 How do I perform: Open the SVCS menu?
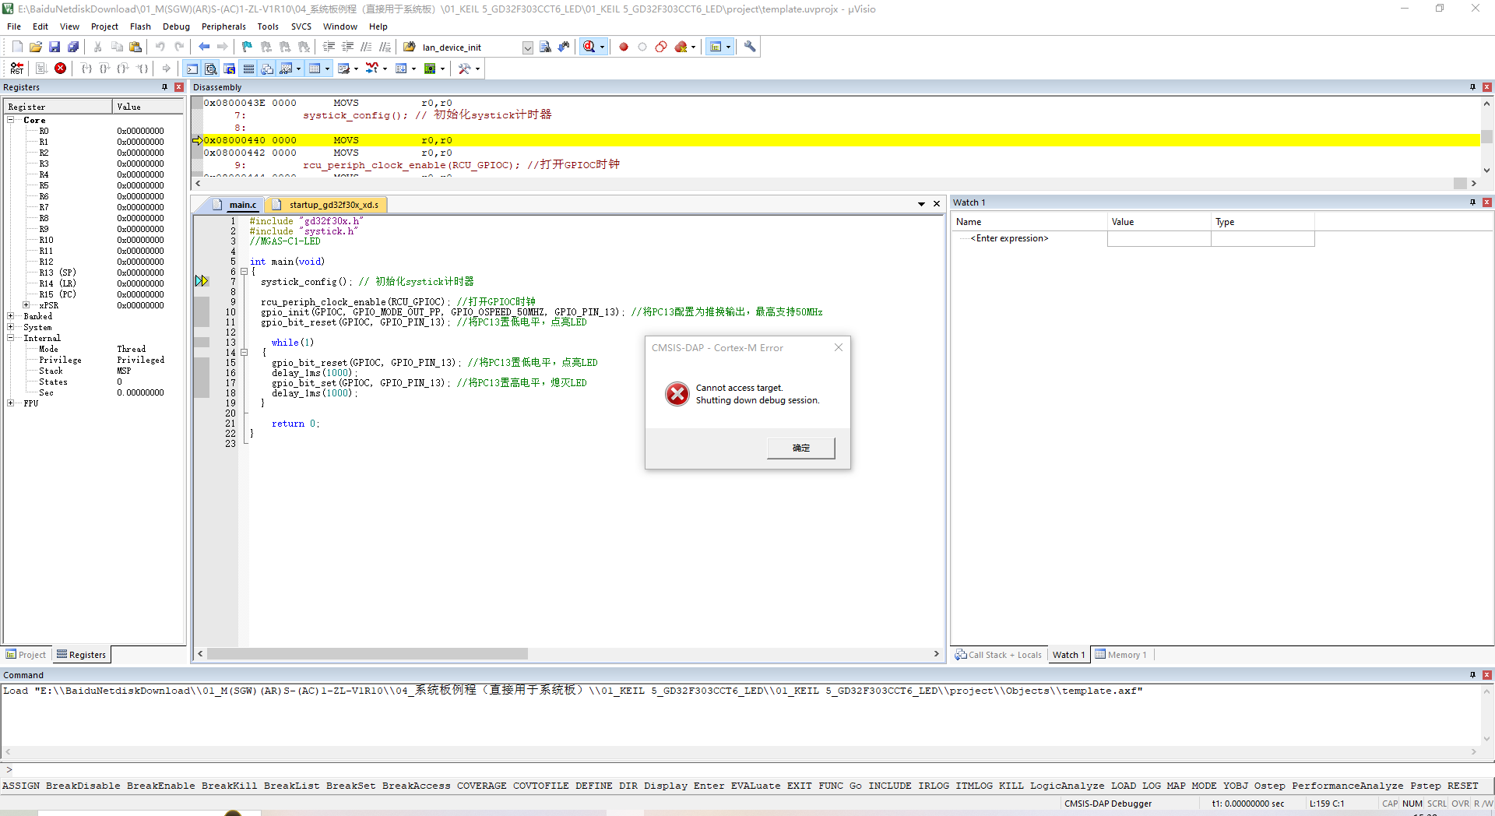coord(301,26)
